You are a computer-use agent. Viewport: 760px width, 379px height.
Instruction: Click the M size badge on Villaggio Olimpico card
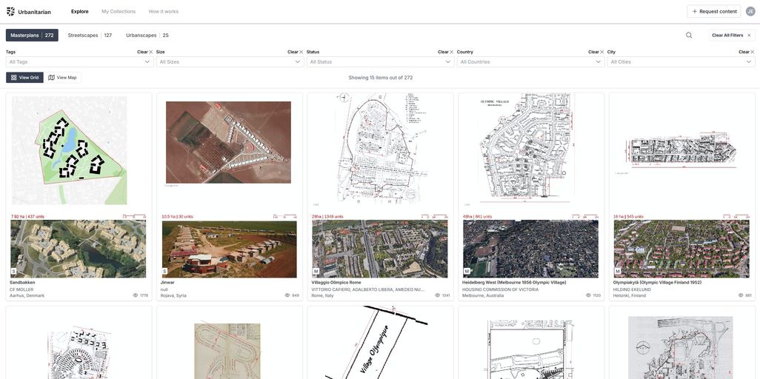tap(316, 272)
